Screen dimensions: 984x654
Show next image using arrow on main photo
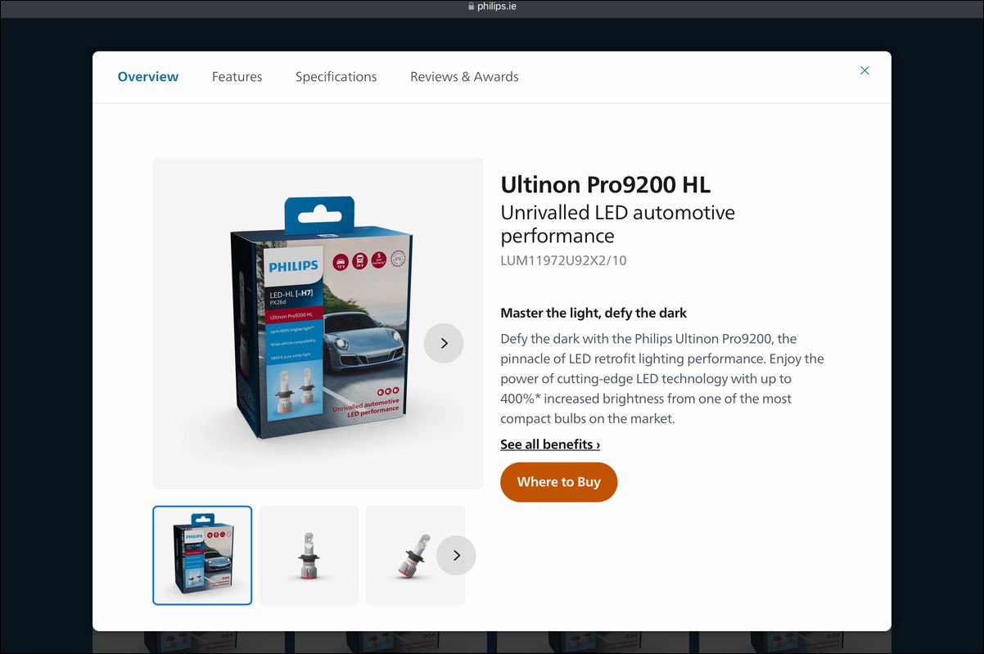(444, 343)
